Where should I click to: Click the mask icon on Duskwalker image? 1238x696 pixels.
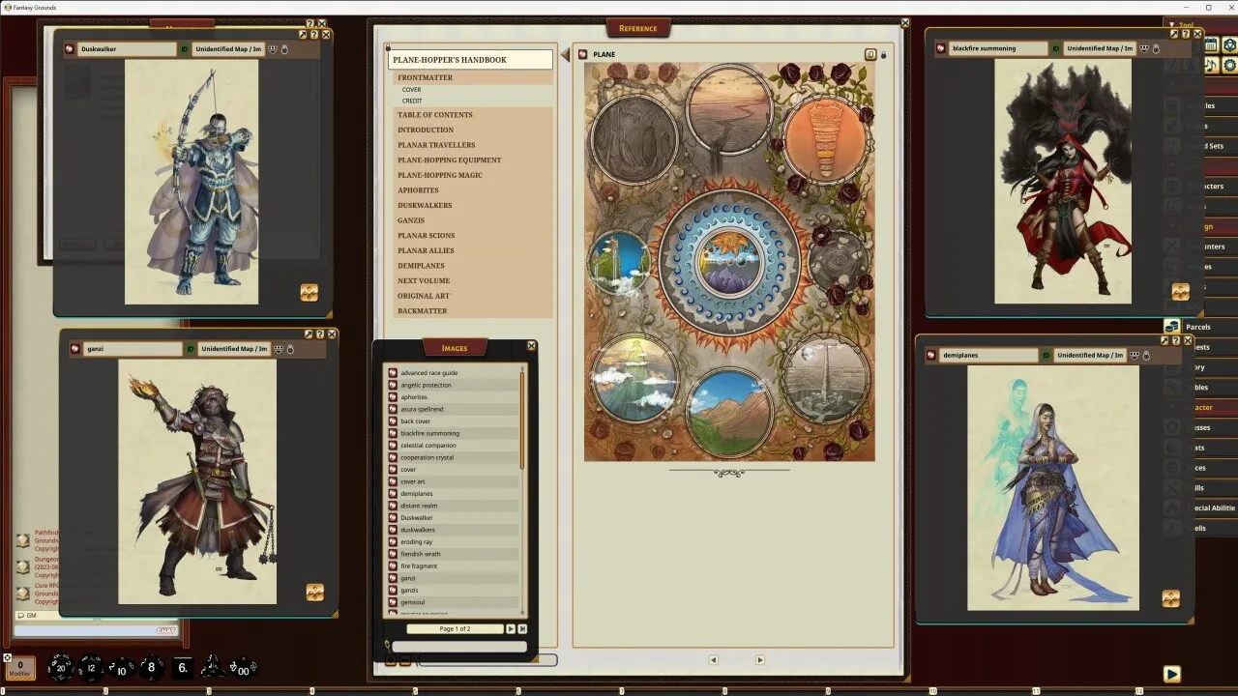click(x=273, y=49)
